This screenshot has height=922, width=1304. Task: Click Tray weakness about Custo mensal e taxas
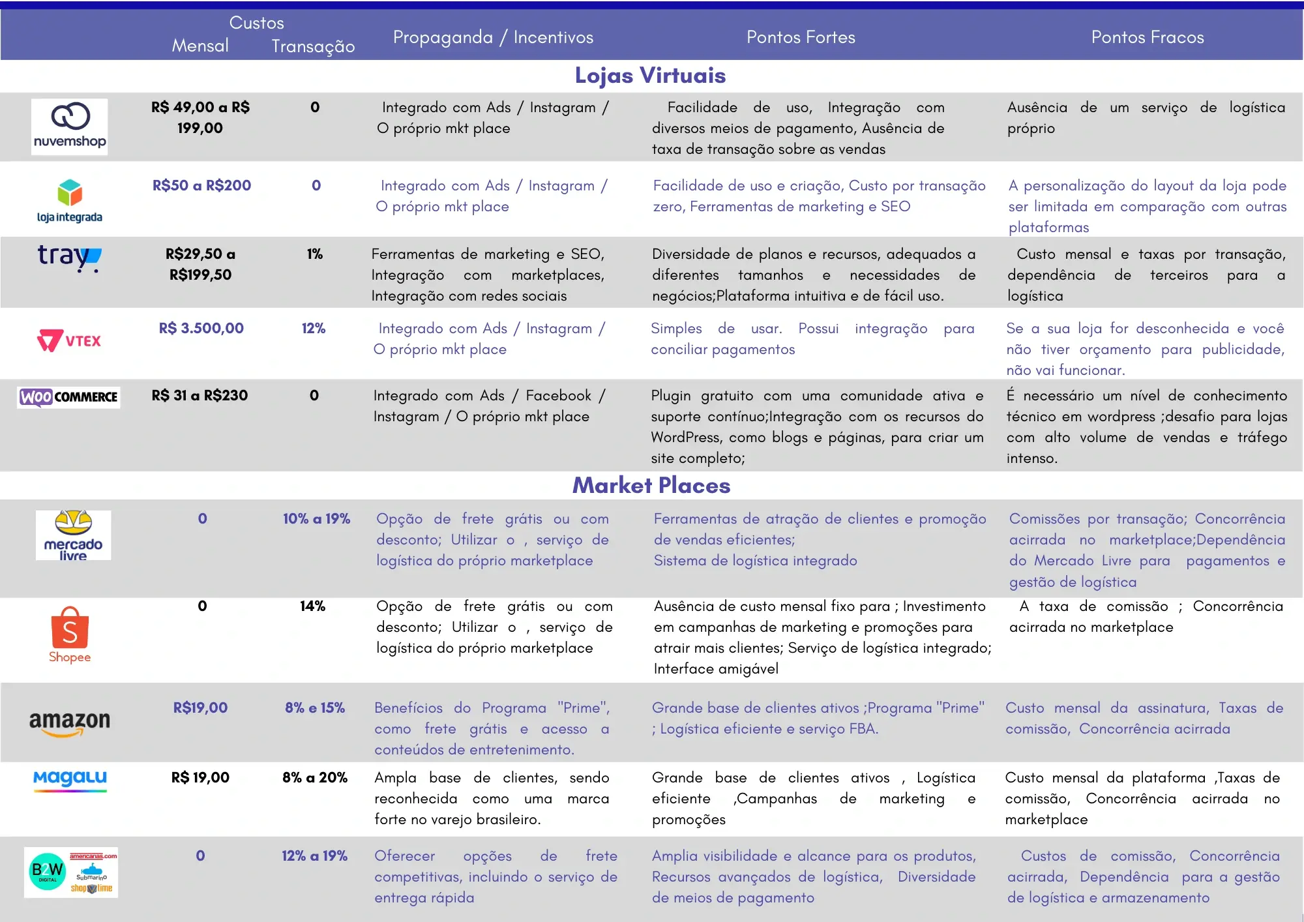click(1146, 275)
